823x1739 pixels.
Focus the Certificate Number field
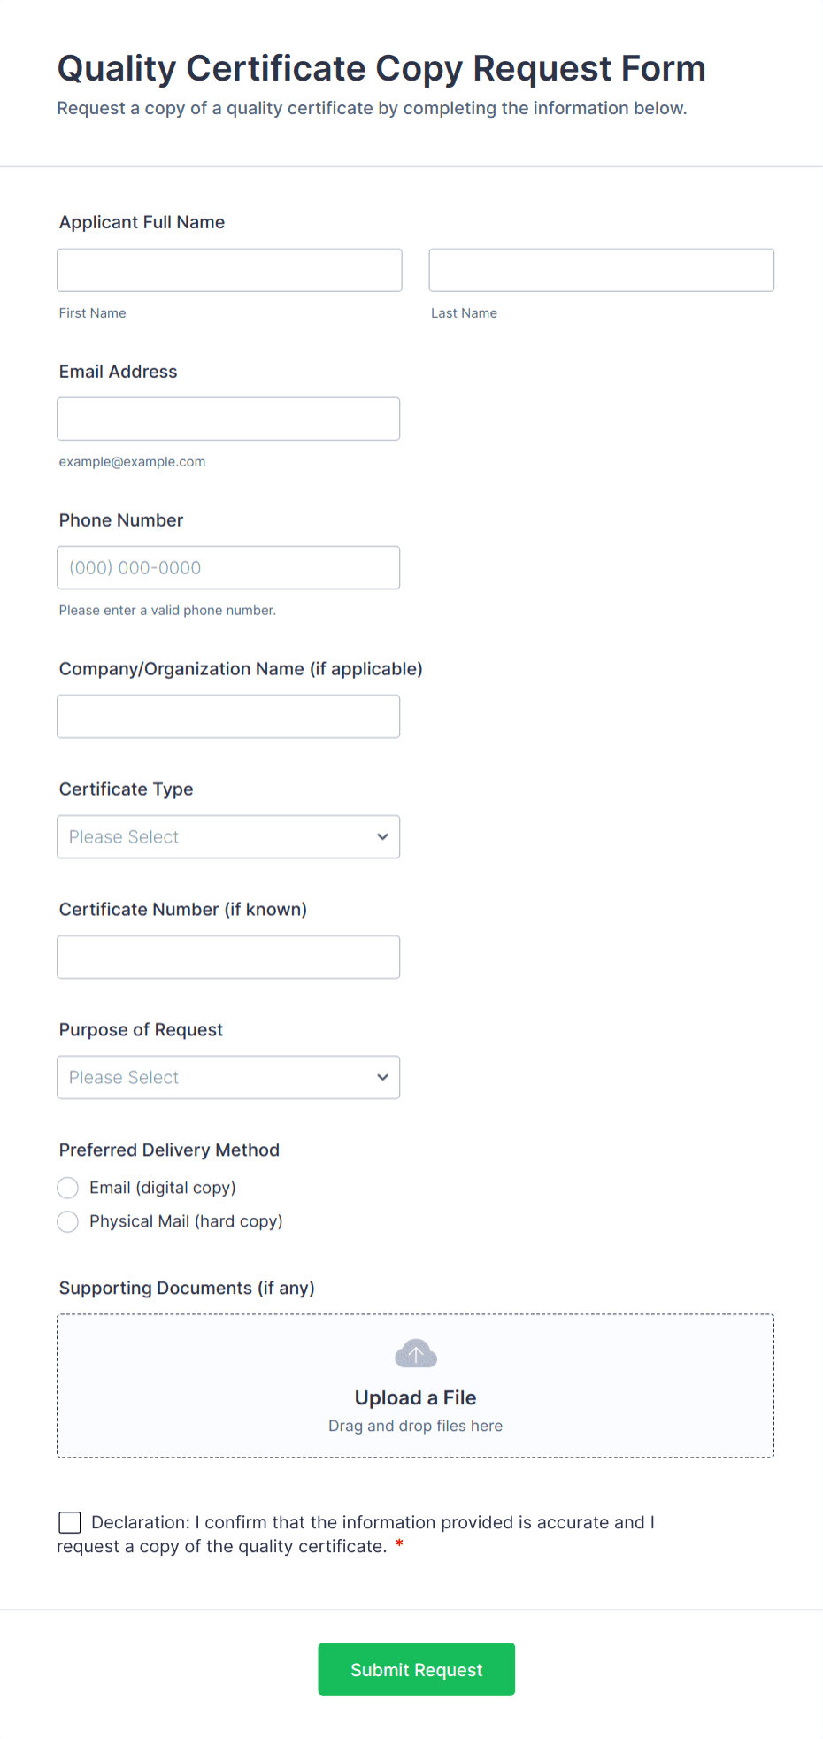[227, 957]
